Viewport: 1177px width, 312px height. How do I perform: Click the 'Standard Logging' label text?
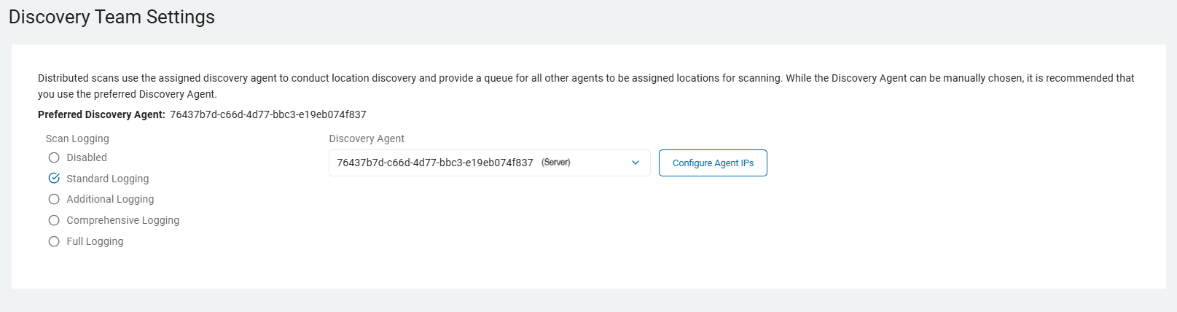[108, 179]
